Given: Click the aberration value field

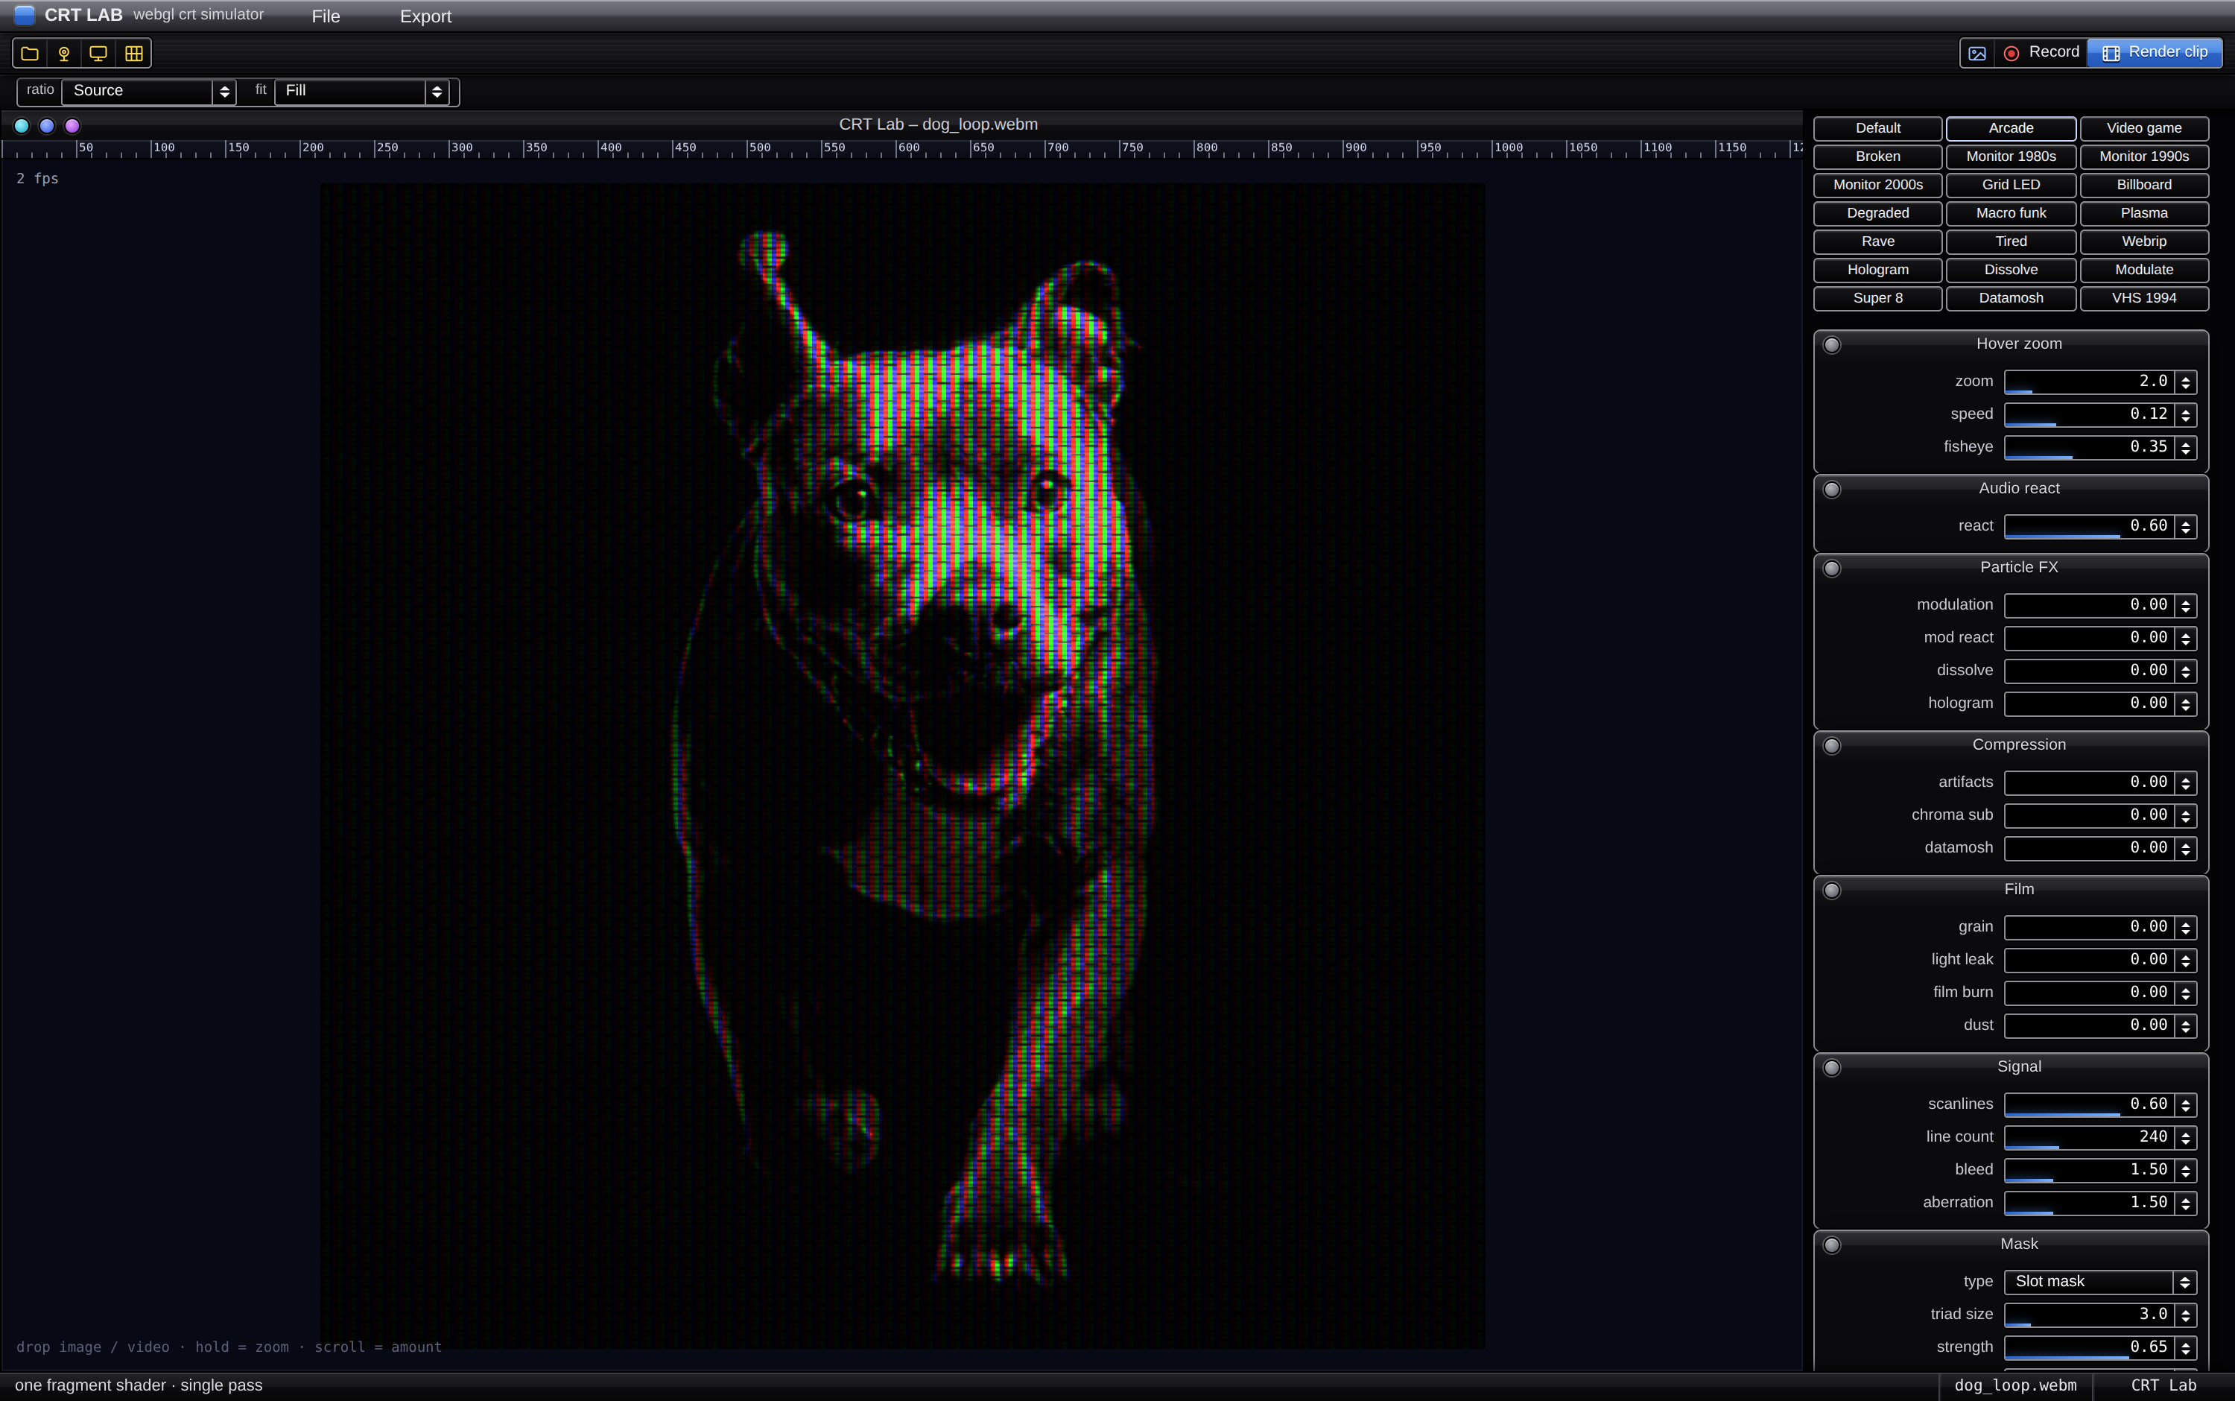Looking at the screenshot, I should click(2090, 1203).
